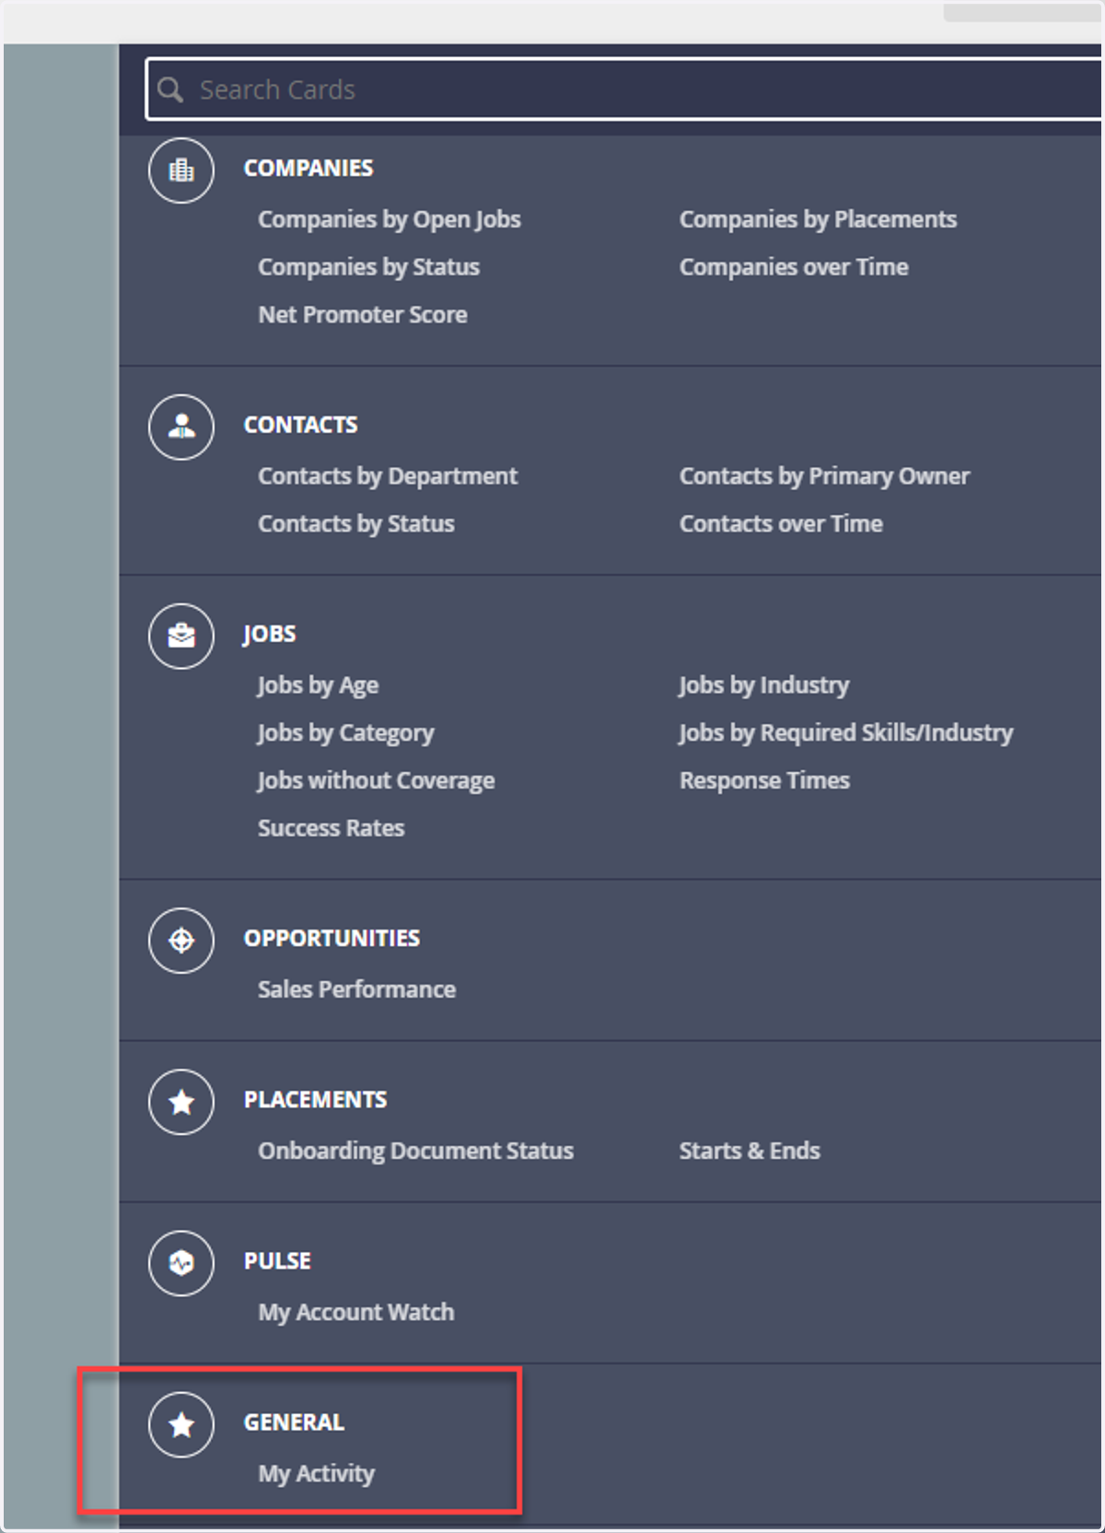Click the Pulse heartbeat icon
1105x1533 pixels.
181,1262
